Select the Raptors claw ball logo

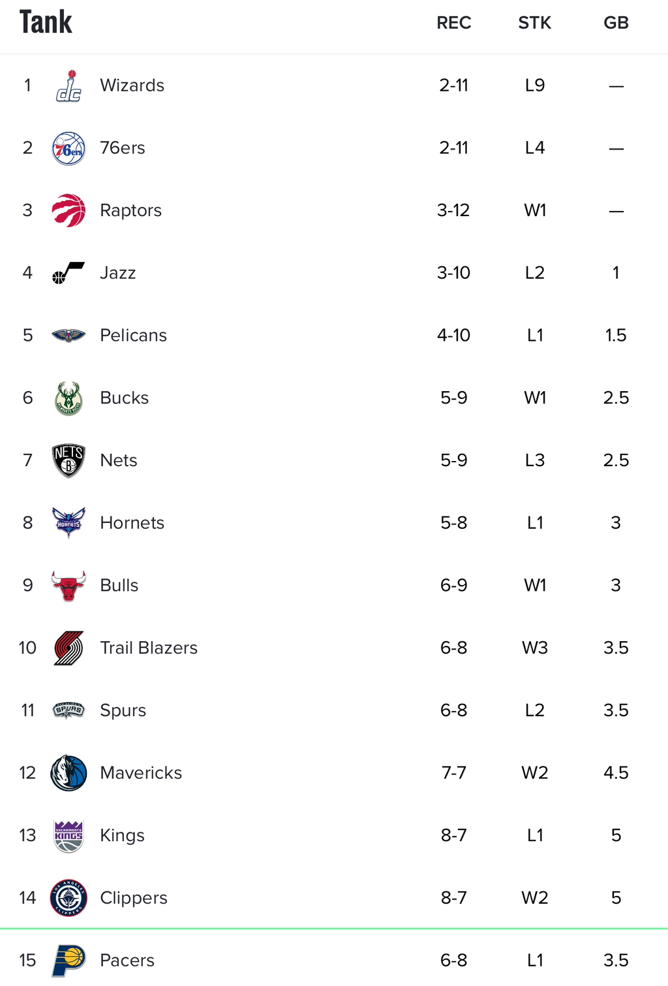click(68, 210)
